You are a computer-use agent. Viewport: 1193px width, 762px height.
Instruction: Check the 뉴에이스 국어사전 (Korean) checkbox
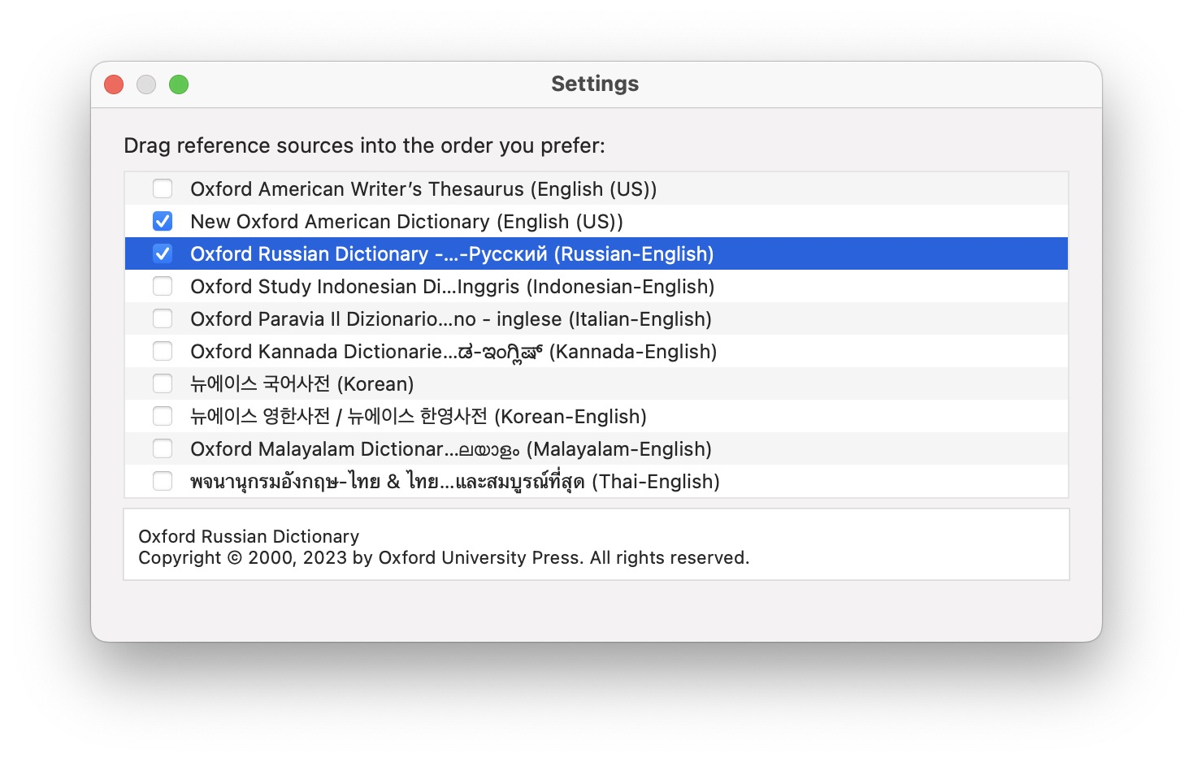(x=163, y=383)
